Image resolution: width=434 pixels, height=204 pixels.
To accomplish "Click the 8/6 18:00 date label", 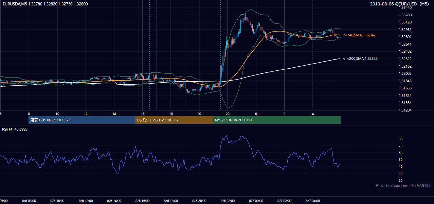I will click(x=171, y=201).
